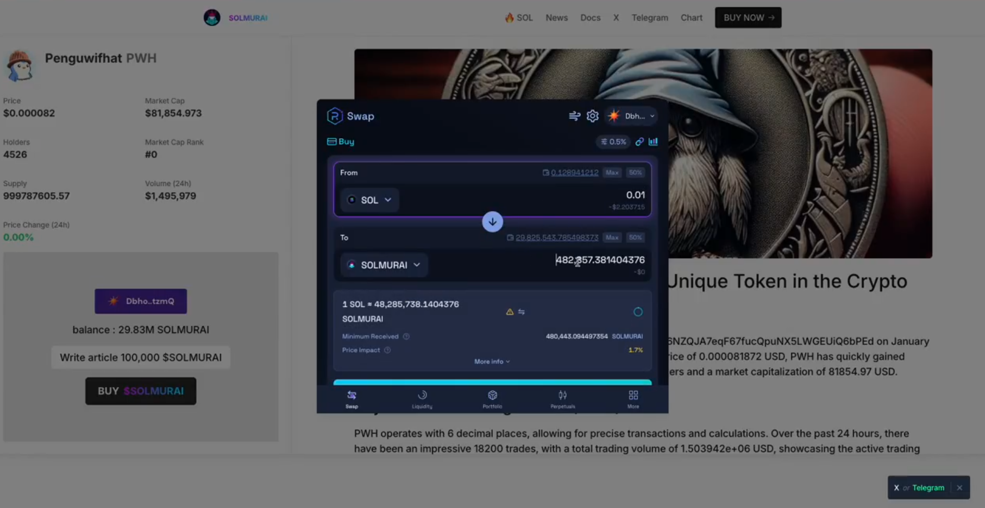This screenshot has height=508, width=985.
Task: Click the swap direction arrow button
Action: pyautogui.click(x=492, y=222)
